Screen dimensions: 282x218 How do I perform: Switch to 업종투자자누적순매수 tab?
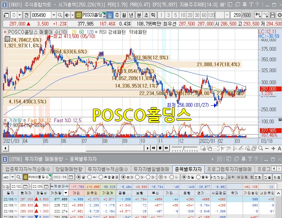pyautogui.click(x=28, y=169)
